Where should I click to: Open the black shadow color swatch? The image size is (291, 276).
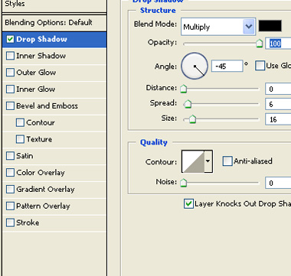(x=270, y=26)
